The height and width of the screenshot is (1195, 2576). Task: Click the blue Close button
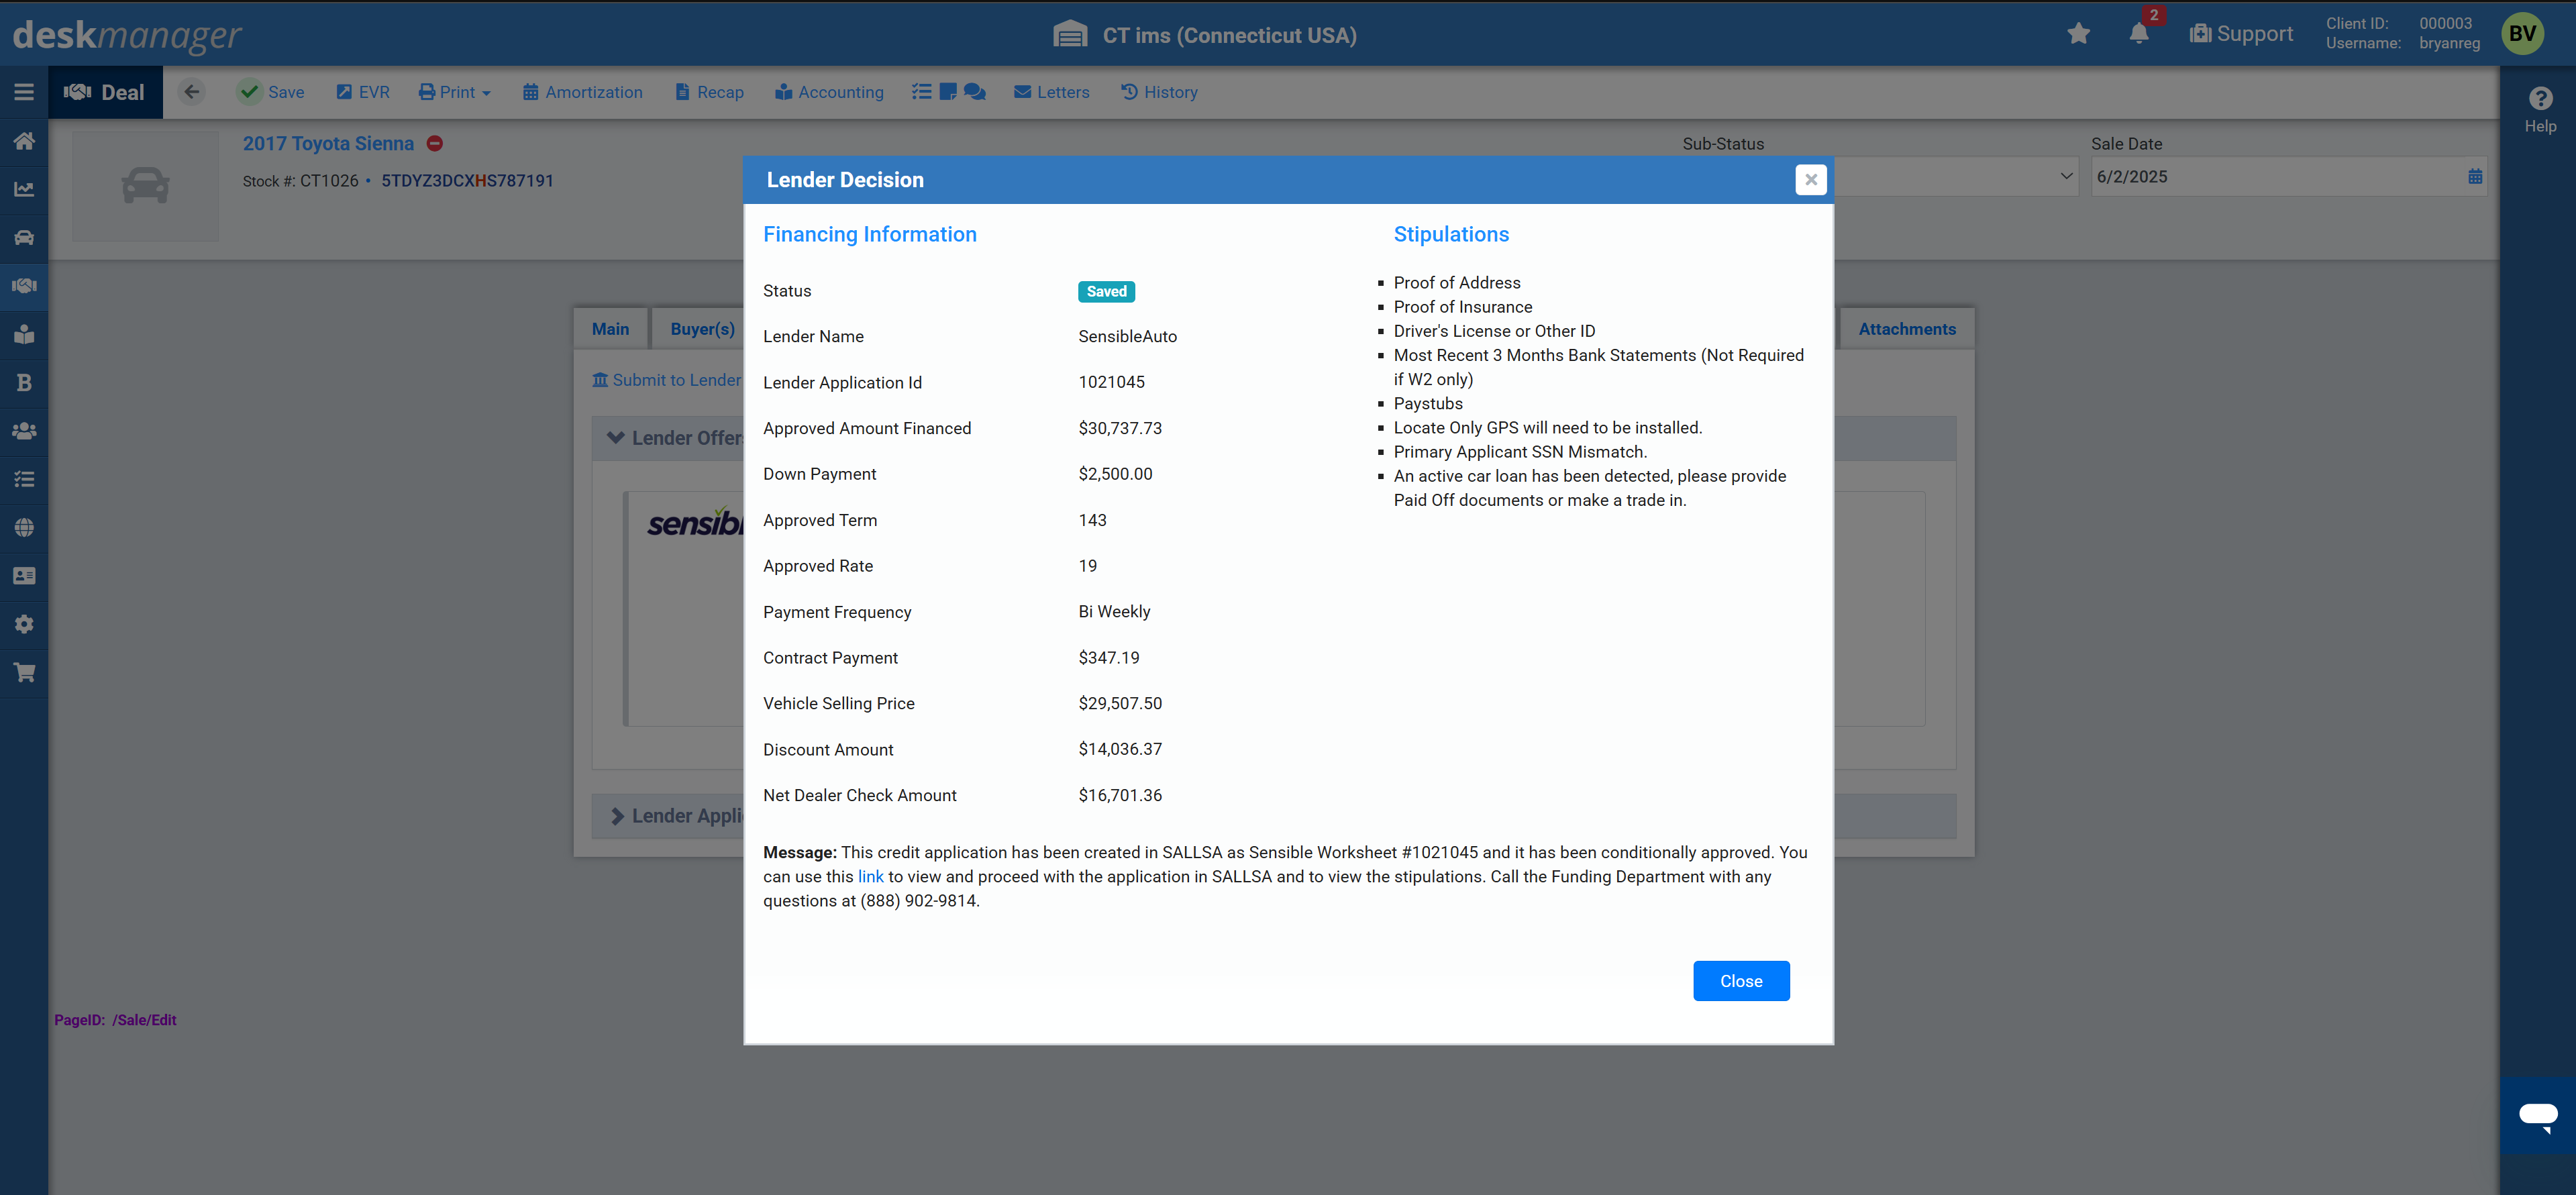pyautogui.click(x=1740, y=981)
